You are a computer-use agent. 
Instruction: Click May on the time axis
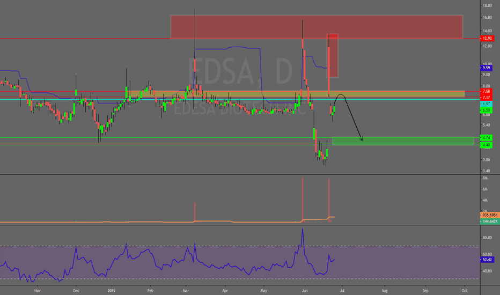[x=264, y=291]
